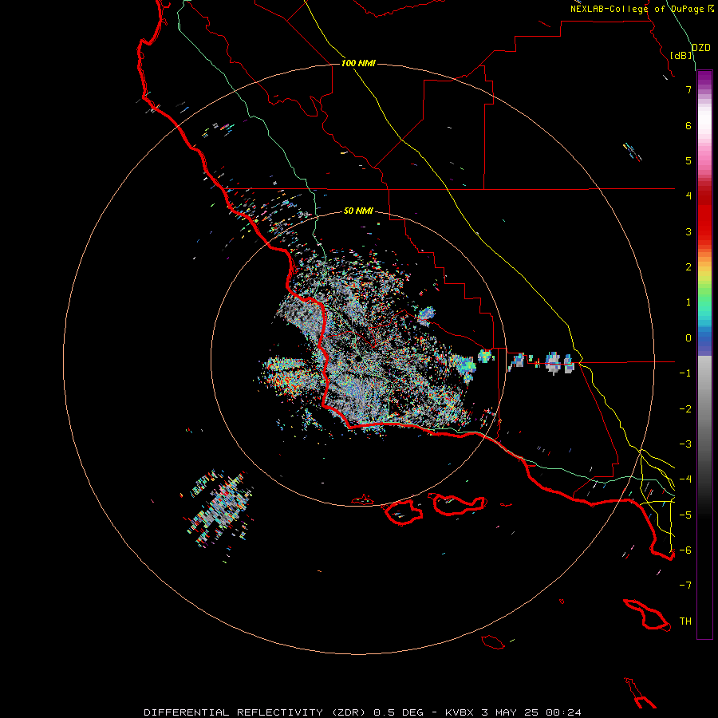The height and width of the screenshot is (718, 718).
Task: Click the "0" value on color scale
Action: (688, 338)
